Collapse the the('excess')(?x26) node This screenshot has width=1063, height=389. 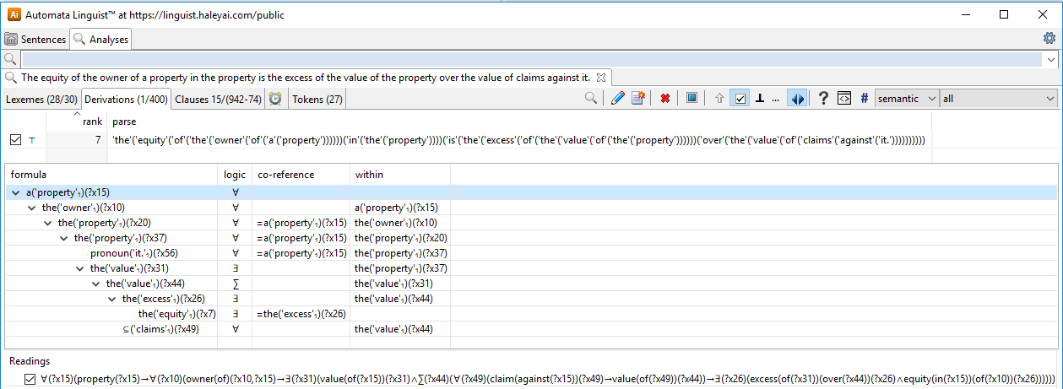[x=112, y=299]
